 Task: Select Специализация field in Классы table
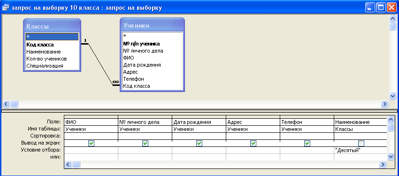(52, 66)
